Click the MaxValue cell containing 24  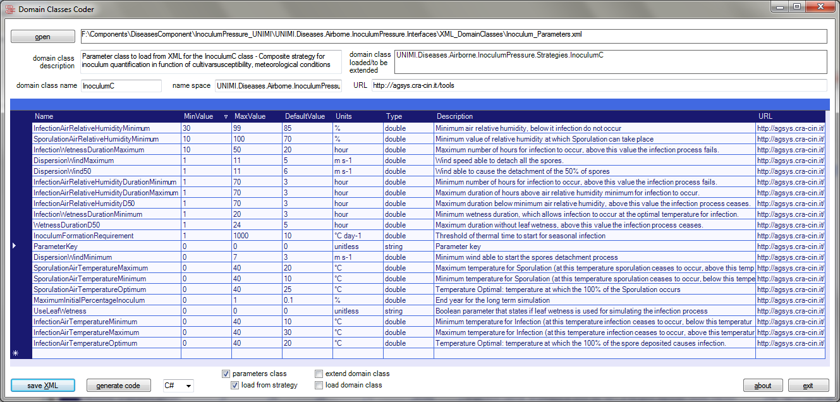pyautogui.click(x=257, y=225)
